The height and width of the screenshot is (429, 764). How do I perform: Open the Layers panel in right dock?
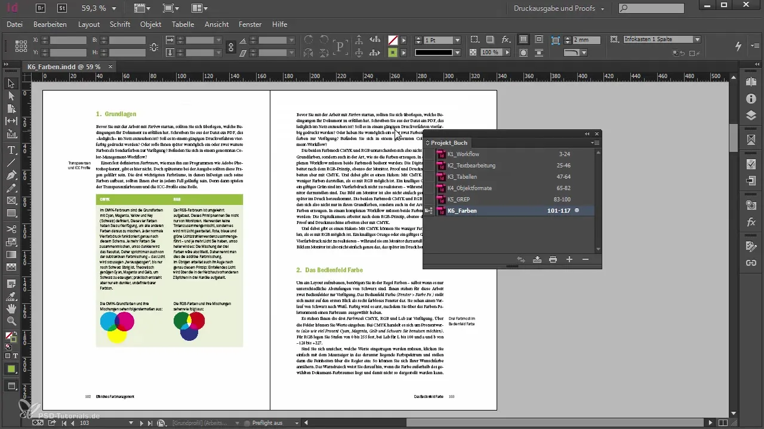(x=751, y=116)
